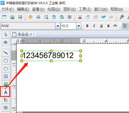Click inside the font size field

pyautogui.click(x=68, y=26)
